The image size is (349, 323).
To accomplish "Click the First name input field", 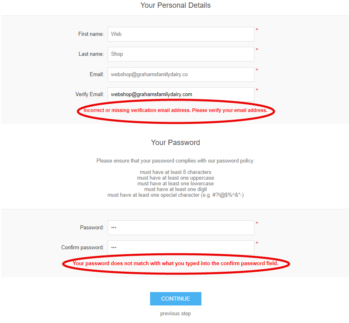I will tap(181, 34).
